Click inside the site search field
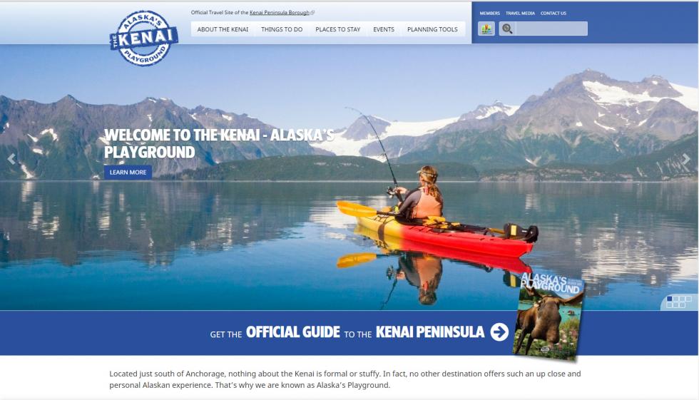699x400 pixels. pyautogui.click(x=551, y=29)
